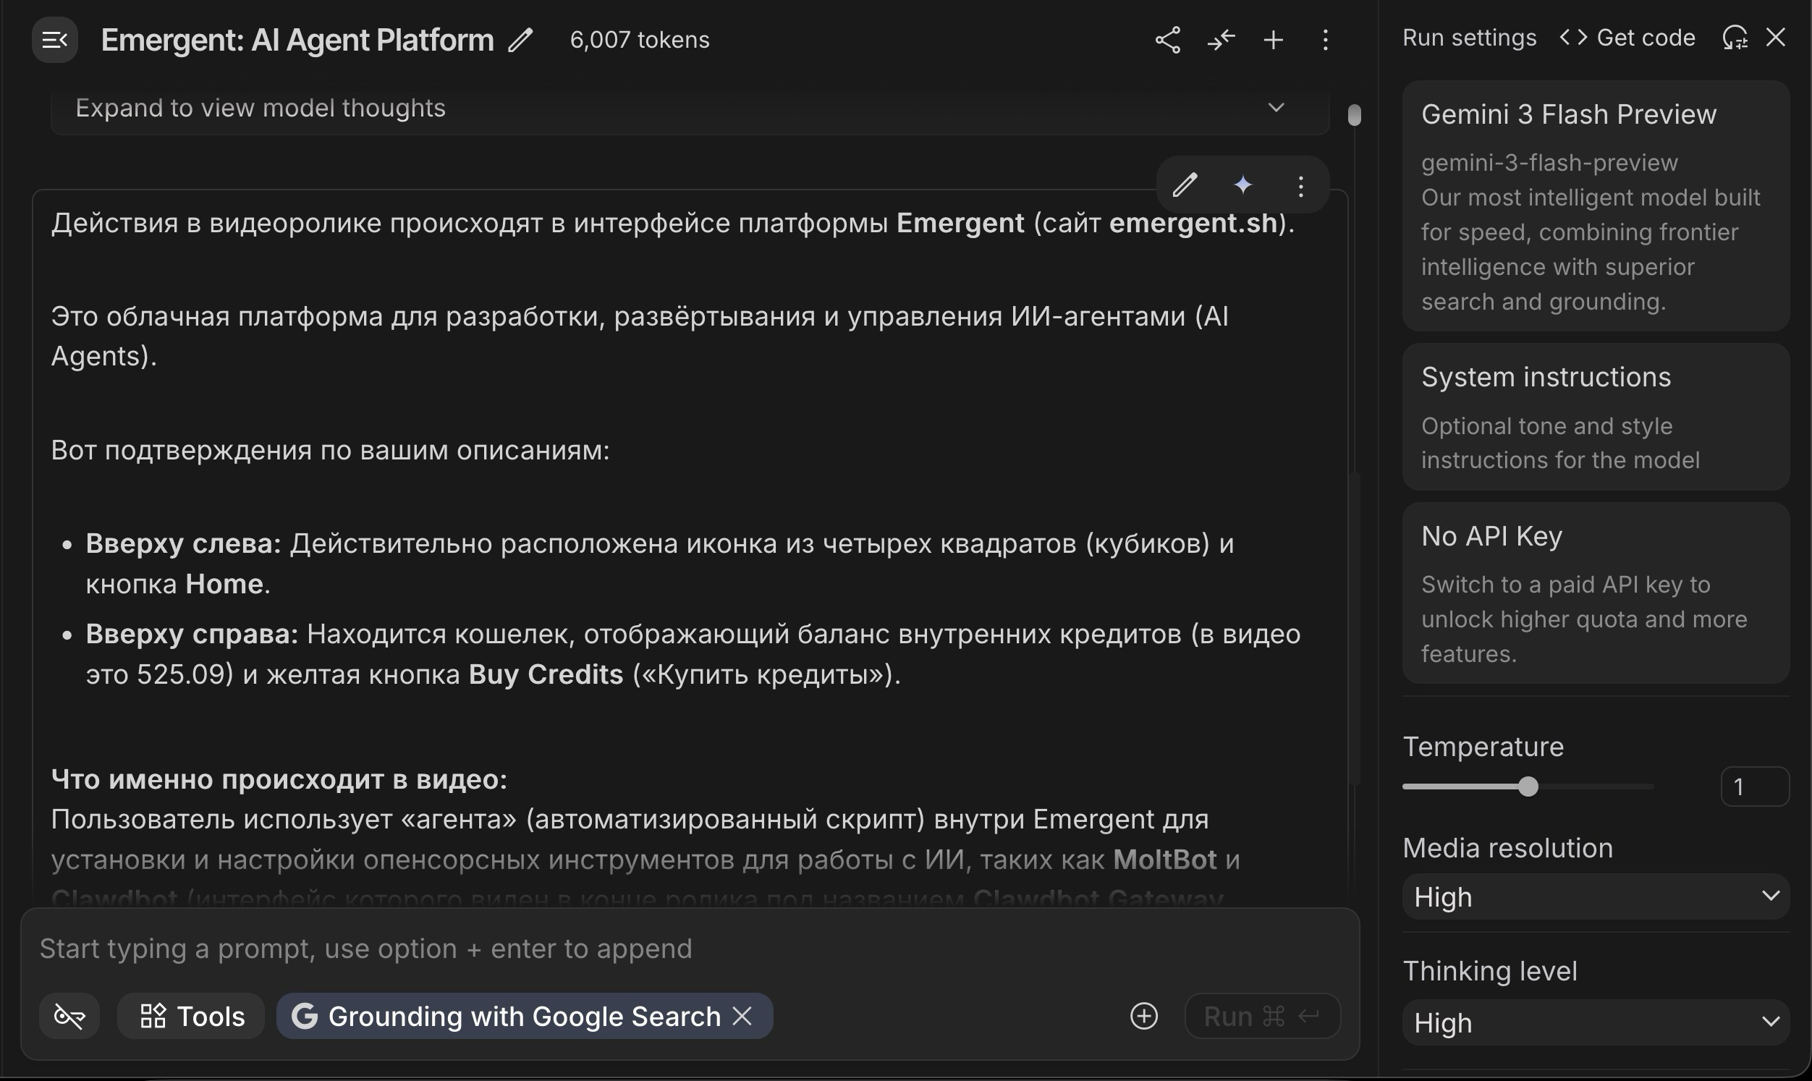Remove Grounding with Google Search chip
The width and height of the screenshot is (1812, 1081).
click(x=742, y=1015)
